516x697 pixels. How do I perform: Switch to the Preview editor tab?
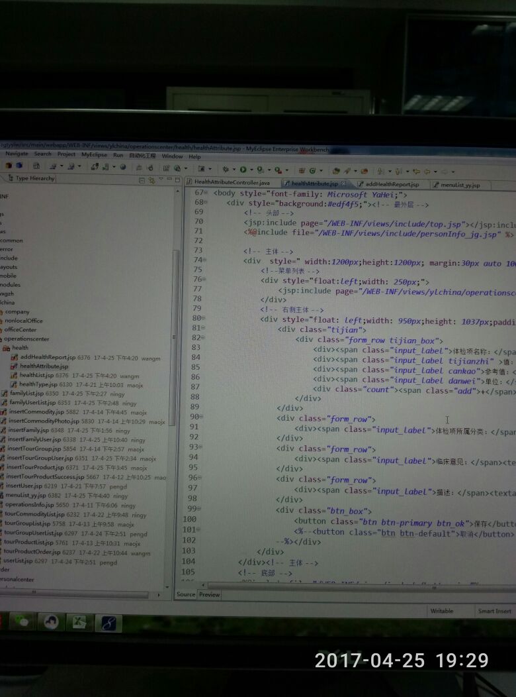click(x=210, y=594)
